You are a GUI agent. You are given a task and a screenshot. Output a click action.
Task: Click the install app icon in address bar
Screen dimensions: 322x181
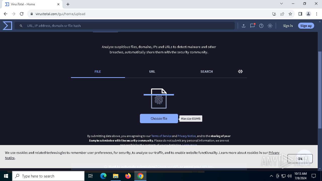pyautogui.click(x=274, y=14)
